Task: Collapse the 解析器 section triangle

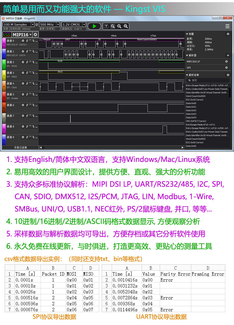Action: point(187,55)
